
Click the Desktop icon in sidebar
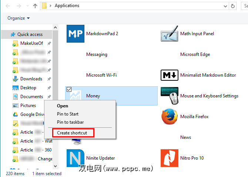click(15, 88)
